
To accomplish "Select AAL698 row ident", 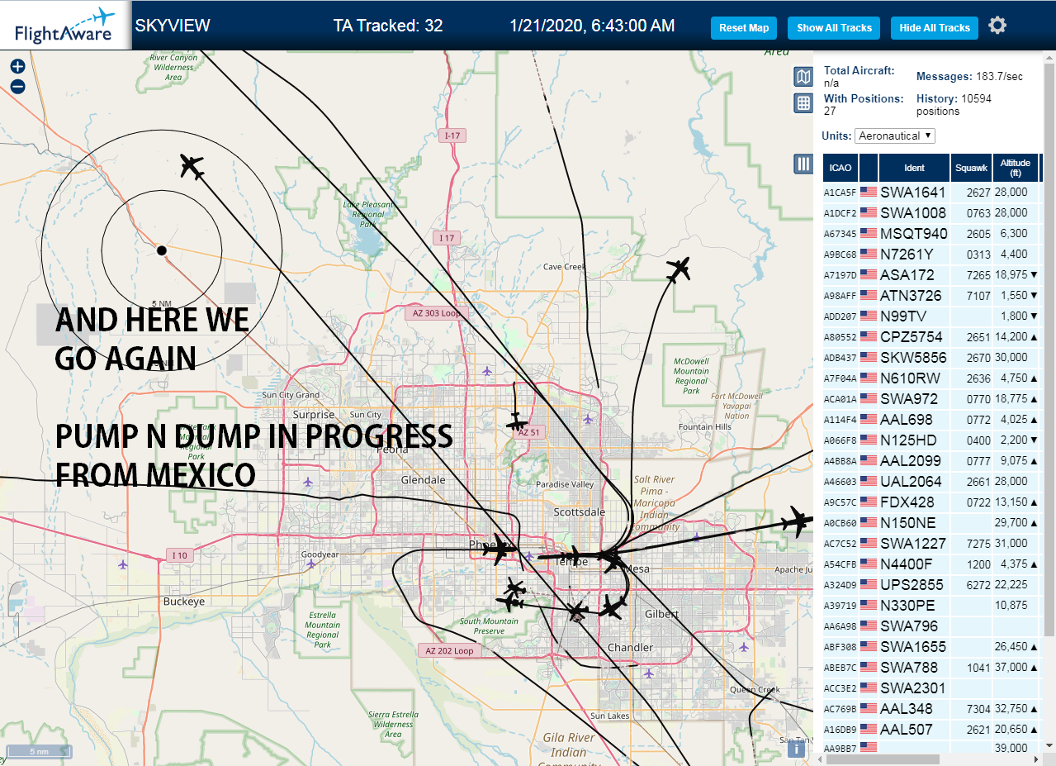I will click(x=907, y=419).
